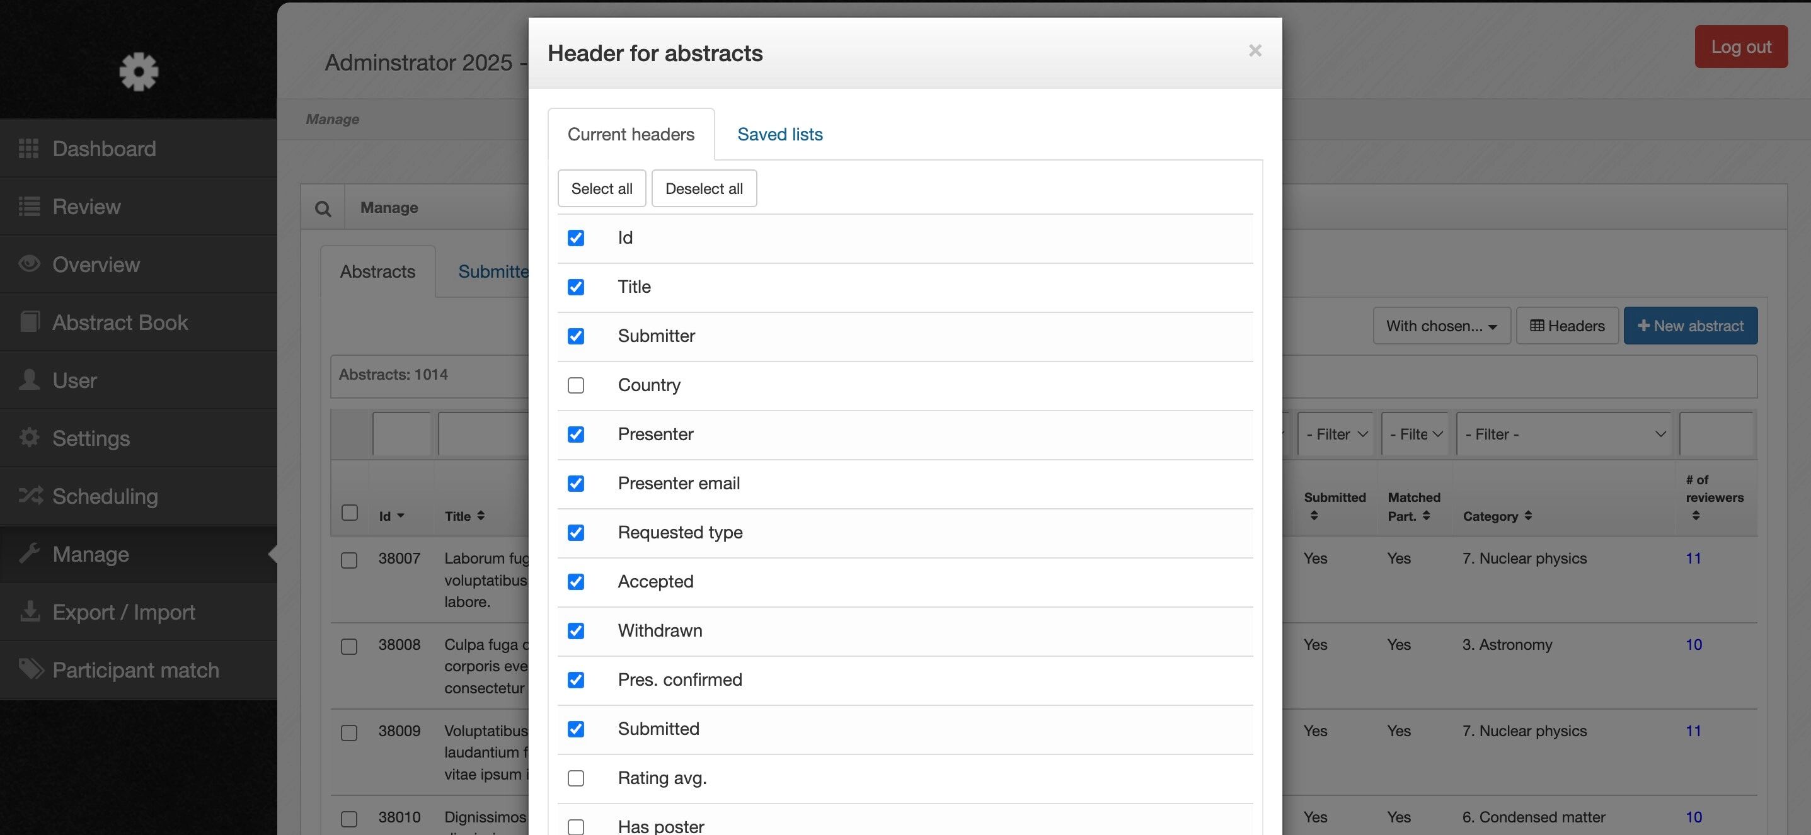Click the Abstract Book icon
1811x835 pixels.
(x=29, y=322)
